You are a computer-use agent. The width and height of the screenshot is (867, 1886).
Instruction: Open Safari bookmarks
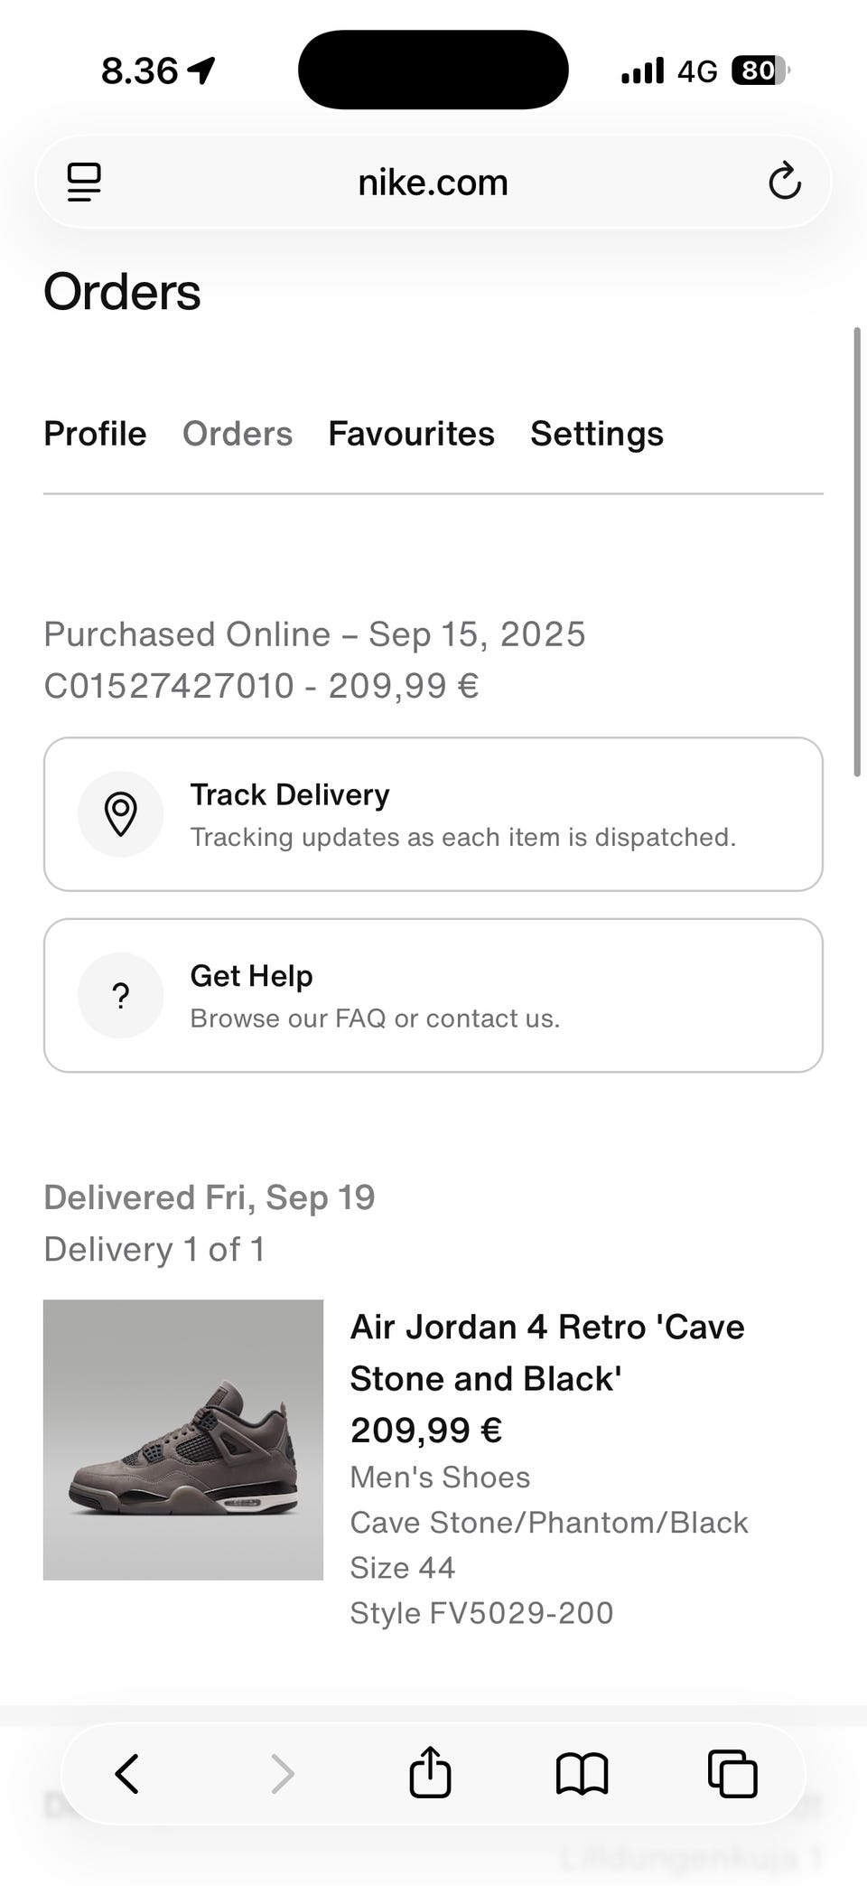pos(582,1773)
